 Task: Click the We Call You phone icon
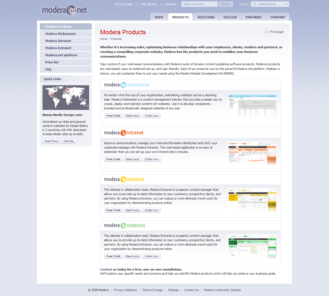tap(138, 4)
